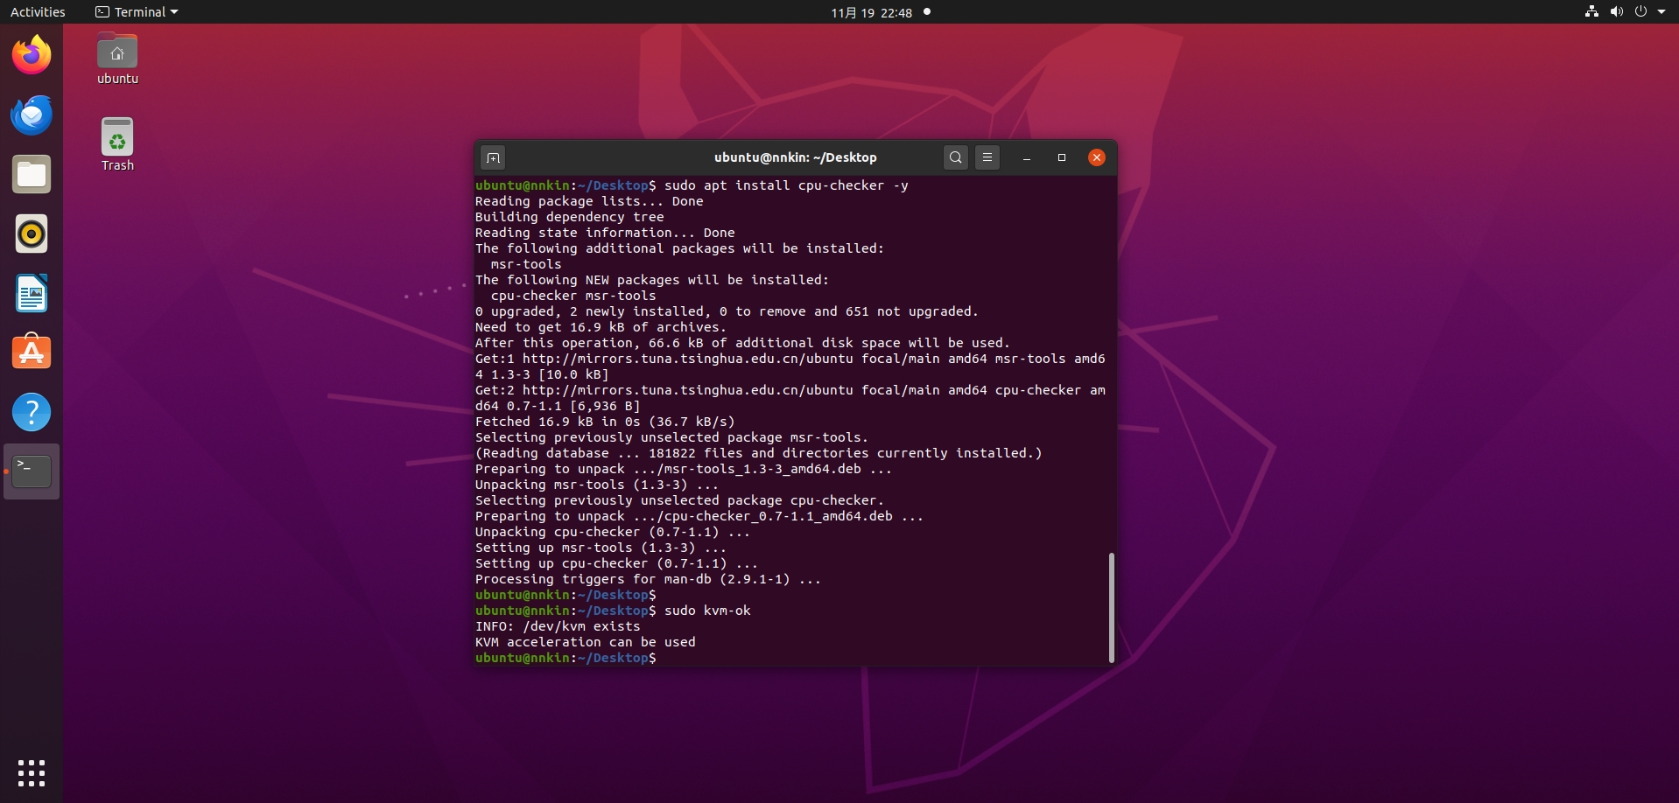Open new tab in terminal window

493,157
